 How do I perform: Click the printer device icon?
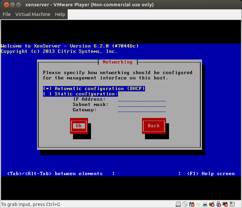[205, 204]
